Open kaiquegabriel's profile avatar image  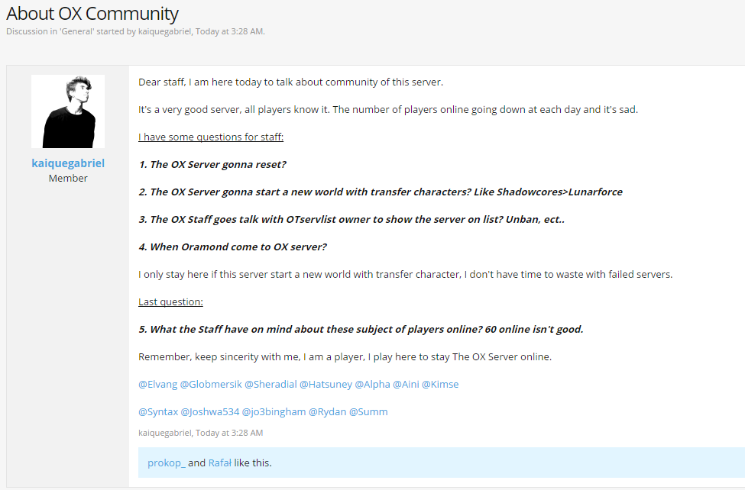[68, 111]
